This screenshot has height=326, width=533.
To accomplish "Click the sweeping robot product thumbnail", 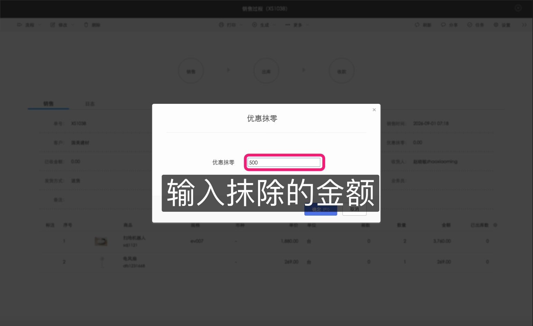I will click(x=101, y=241).
